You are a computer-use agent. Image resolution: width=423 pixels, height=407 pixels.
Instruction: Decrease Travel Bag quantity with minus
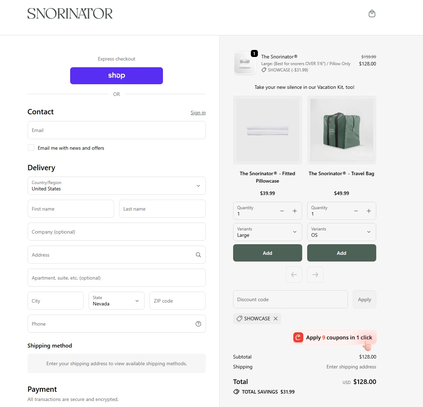[x=356, y=211]
